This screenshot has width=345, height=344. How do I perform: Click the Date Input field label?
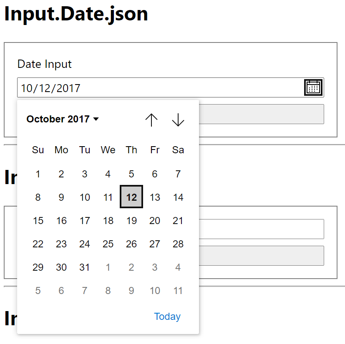(x=44, y=64)
